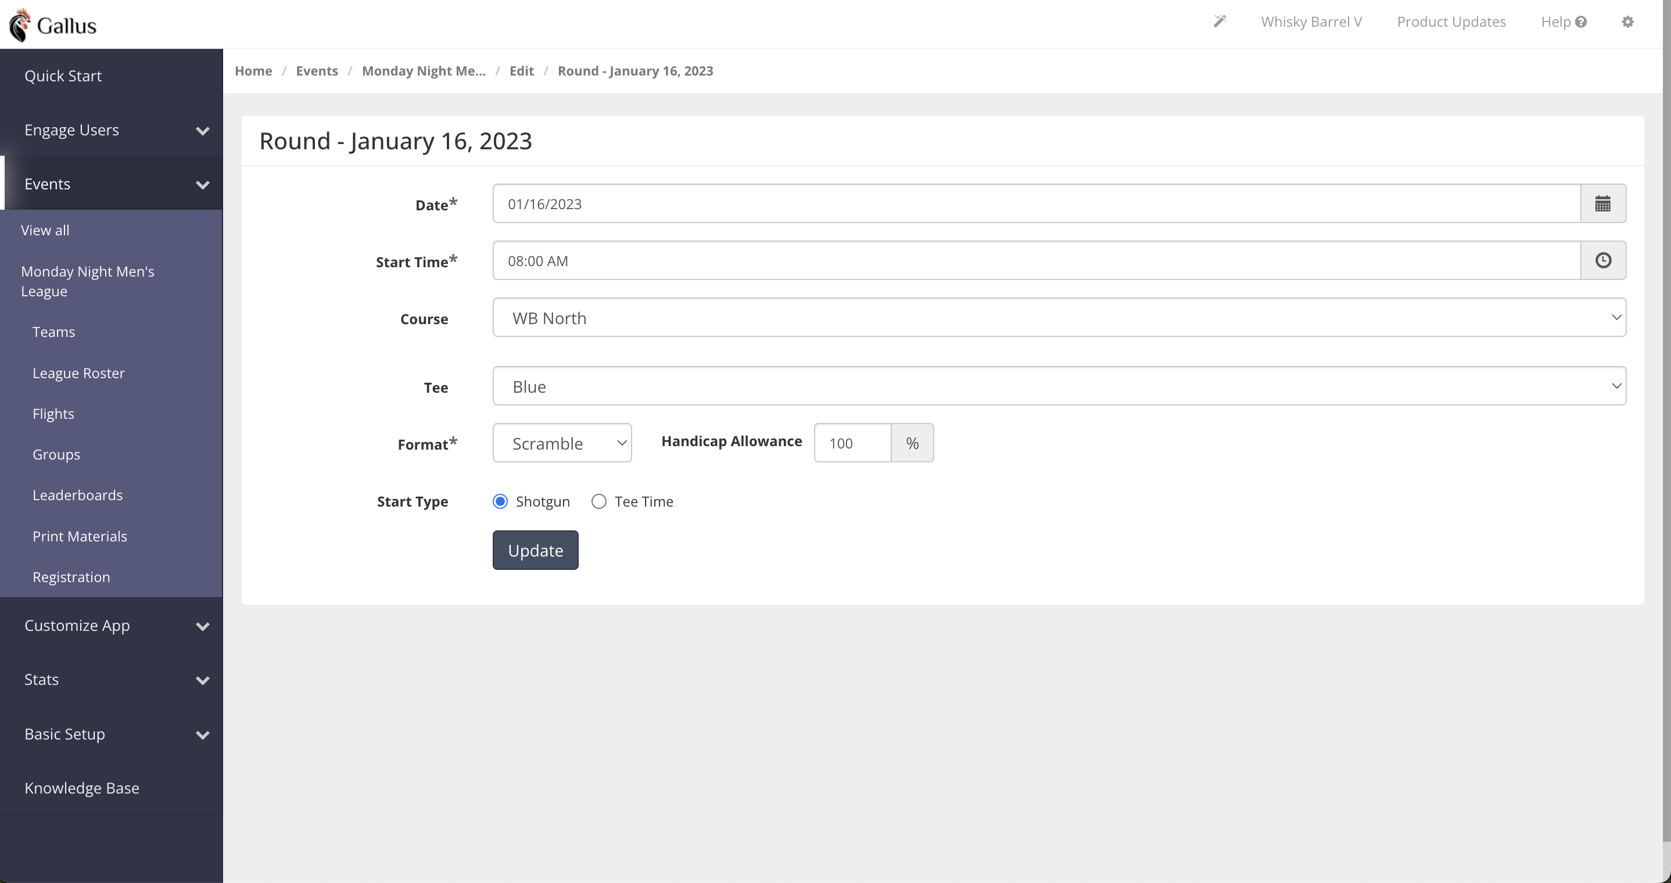Click the magic wand icon in header
Screen dimensions: 1671x883
(1220, 21)
